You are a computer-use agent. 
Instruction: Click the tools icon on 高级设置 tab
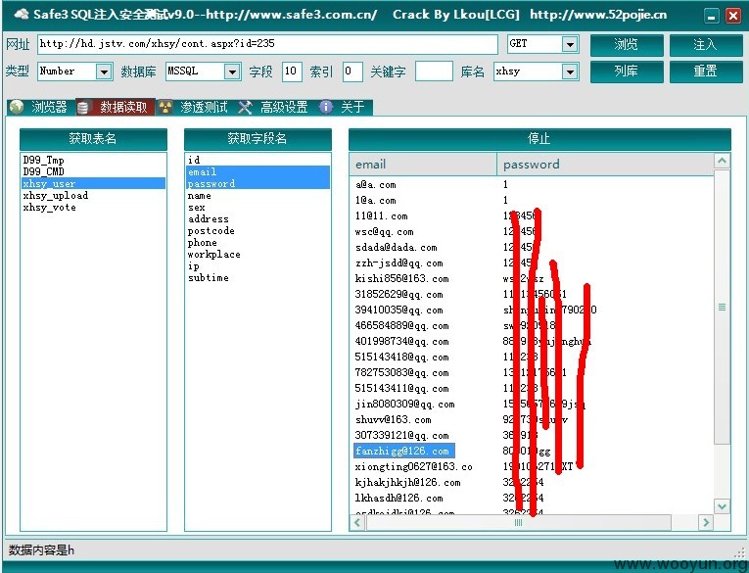pyautogui.click(x=245, y=107)
